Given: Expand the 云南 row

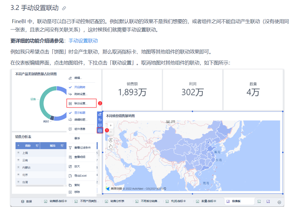Looking at the screenshot, I should tap(18, 160).
